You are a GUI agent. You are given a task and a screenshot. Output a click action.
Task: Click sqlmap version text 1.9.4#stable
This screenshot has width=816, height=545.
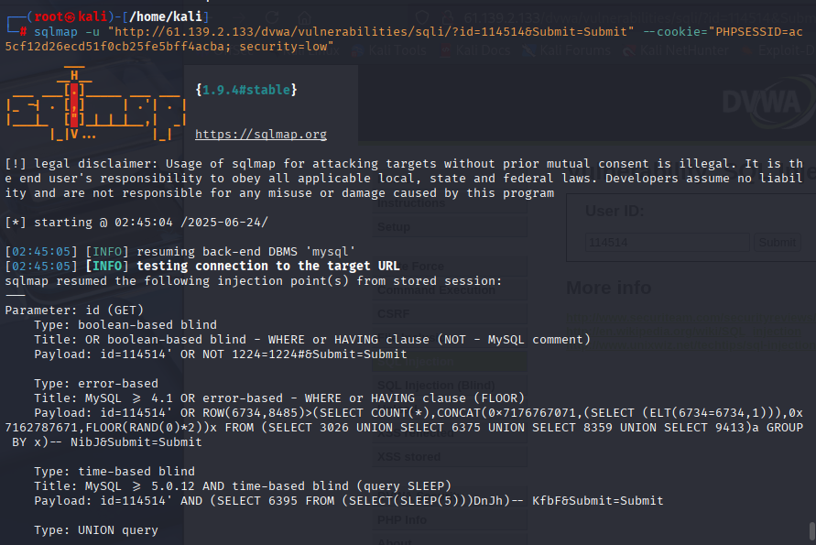(246, 90)
